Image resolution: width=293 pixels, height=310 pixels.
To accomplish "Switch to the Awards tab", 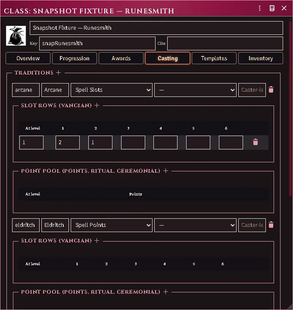I will coord(121,58).
